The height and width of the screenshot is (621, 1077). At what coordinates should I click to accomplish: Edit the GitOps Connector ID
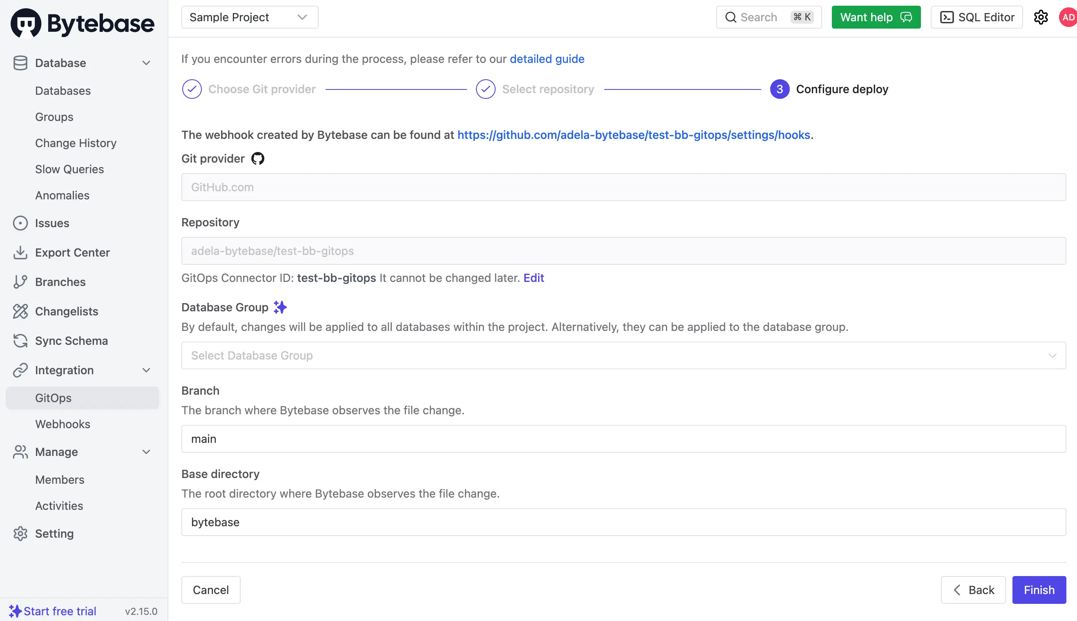click(534, 278)
